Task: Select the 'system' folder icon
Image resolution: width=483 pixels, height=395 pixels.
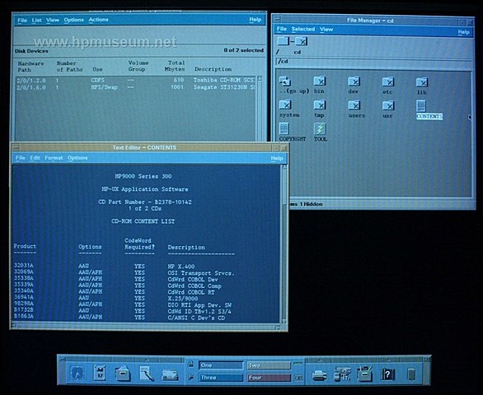Action: (285, 105)
